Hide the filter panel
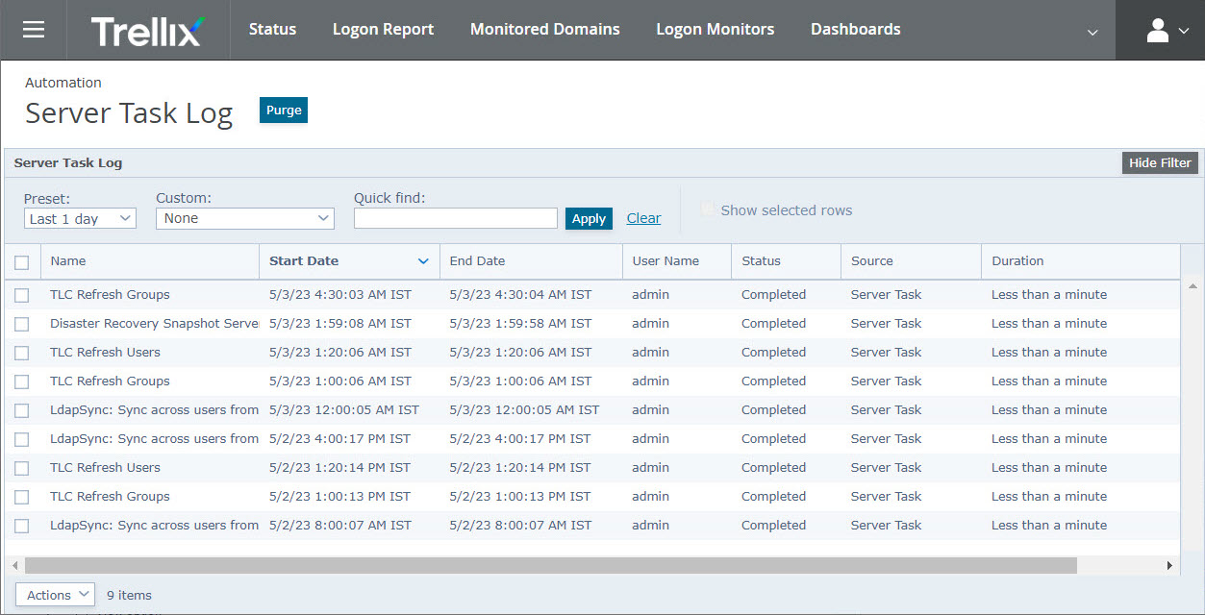 (1160, 163)
